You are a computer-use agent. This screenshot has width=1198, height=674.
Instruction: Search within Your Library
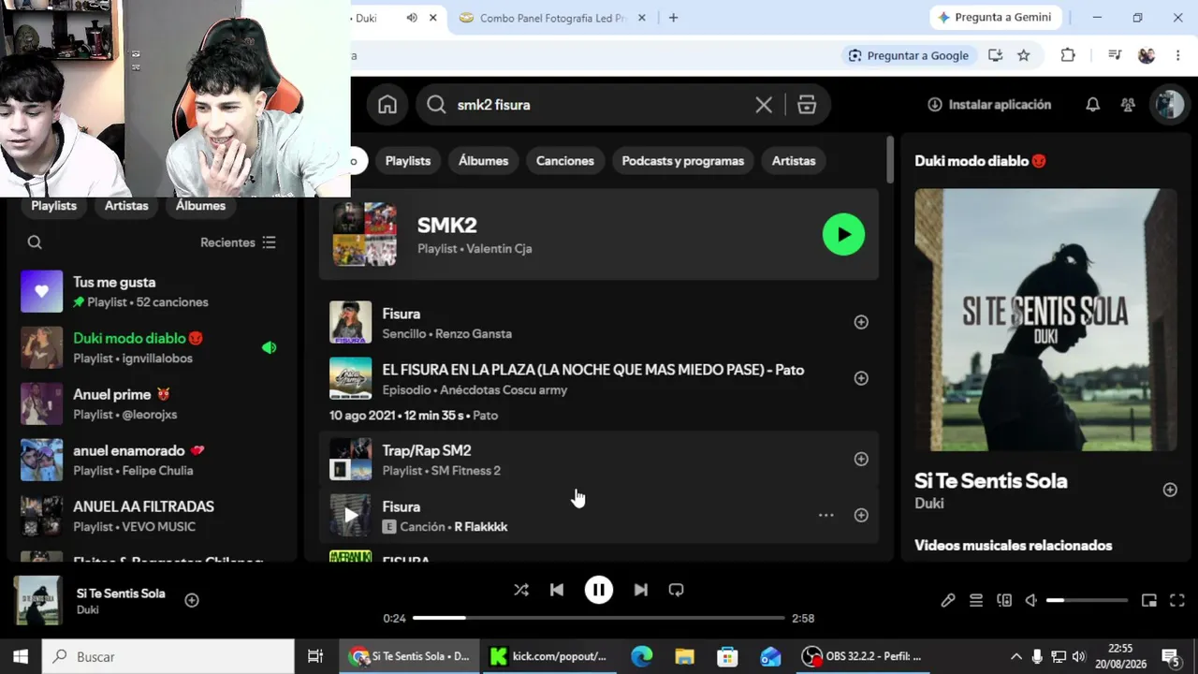coord(35,242)
